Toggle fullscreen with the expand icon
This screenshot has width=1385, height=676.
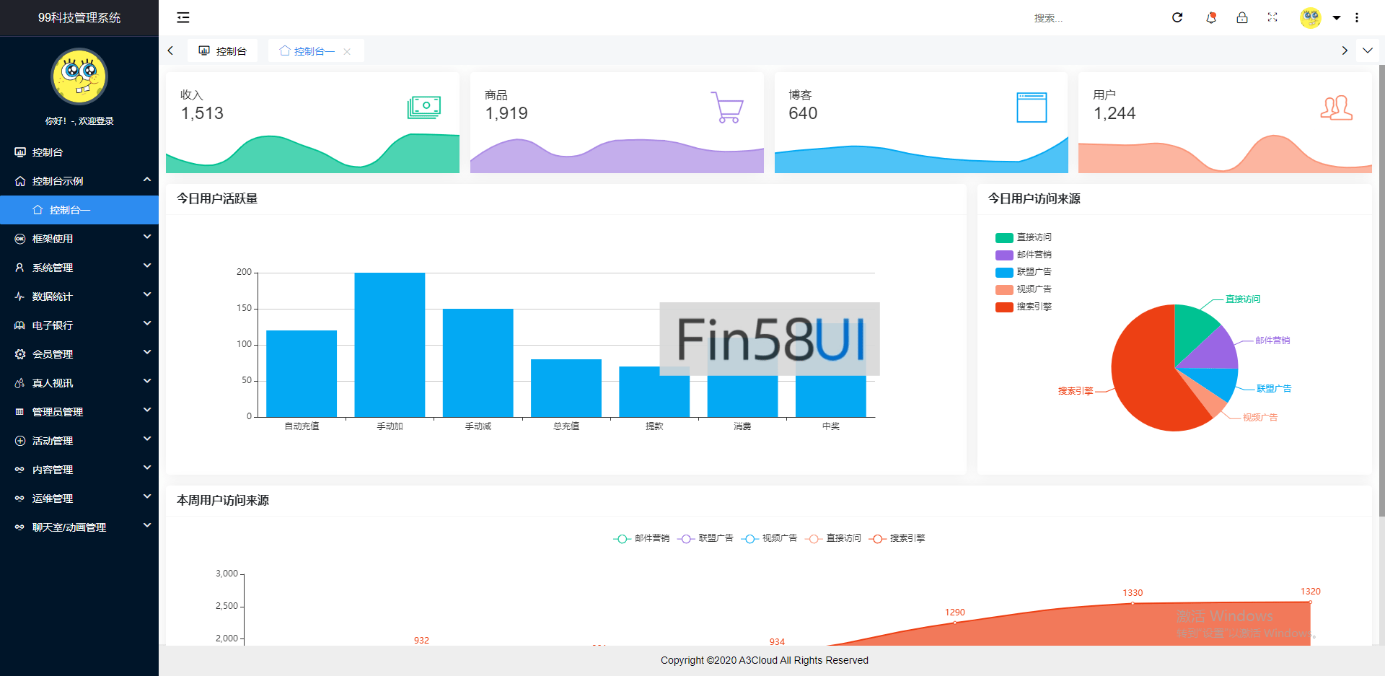(1272, 17)
